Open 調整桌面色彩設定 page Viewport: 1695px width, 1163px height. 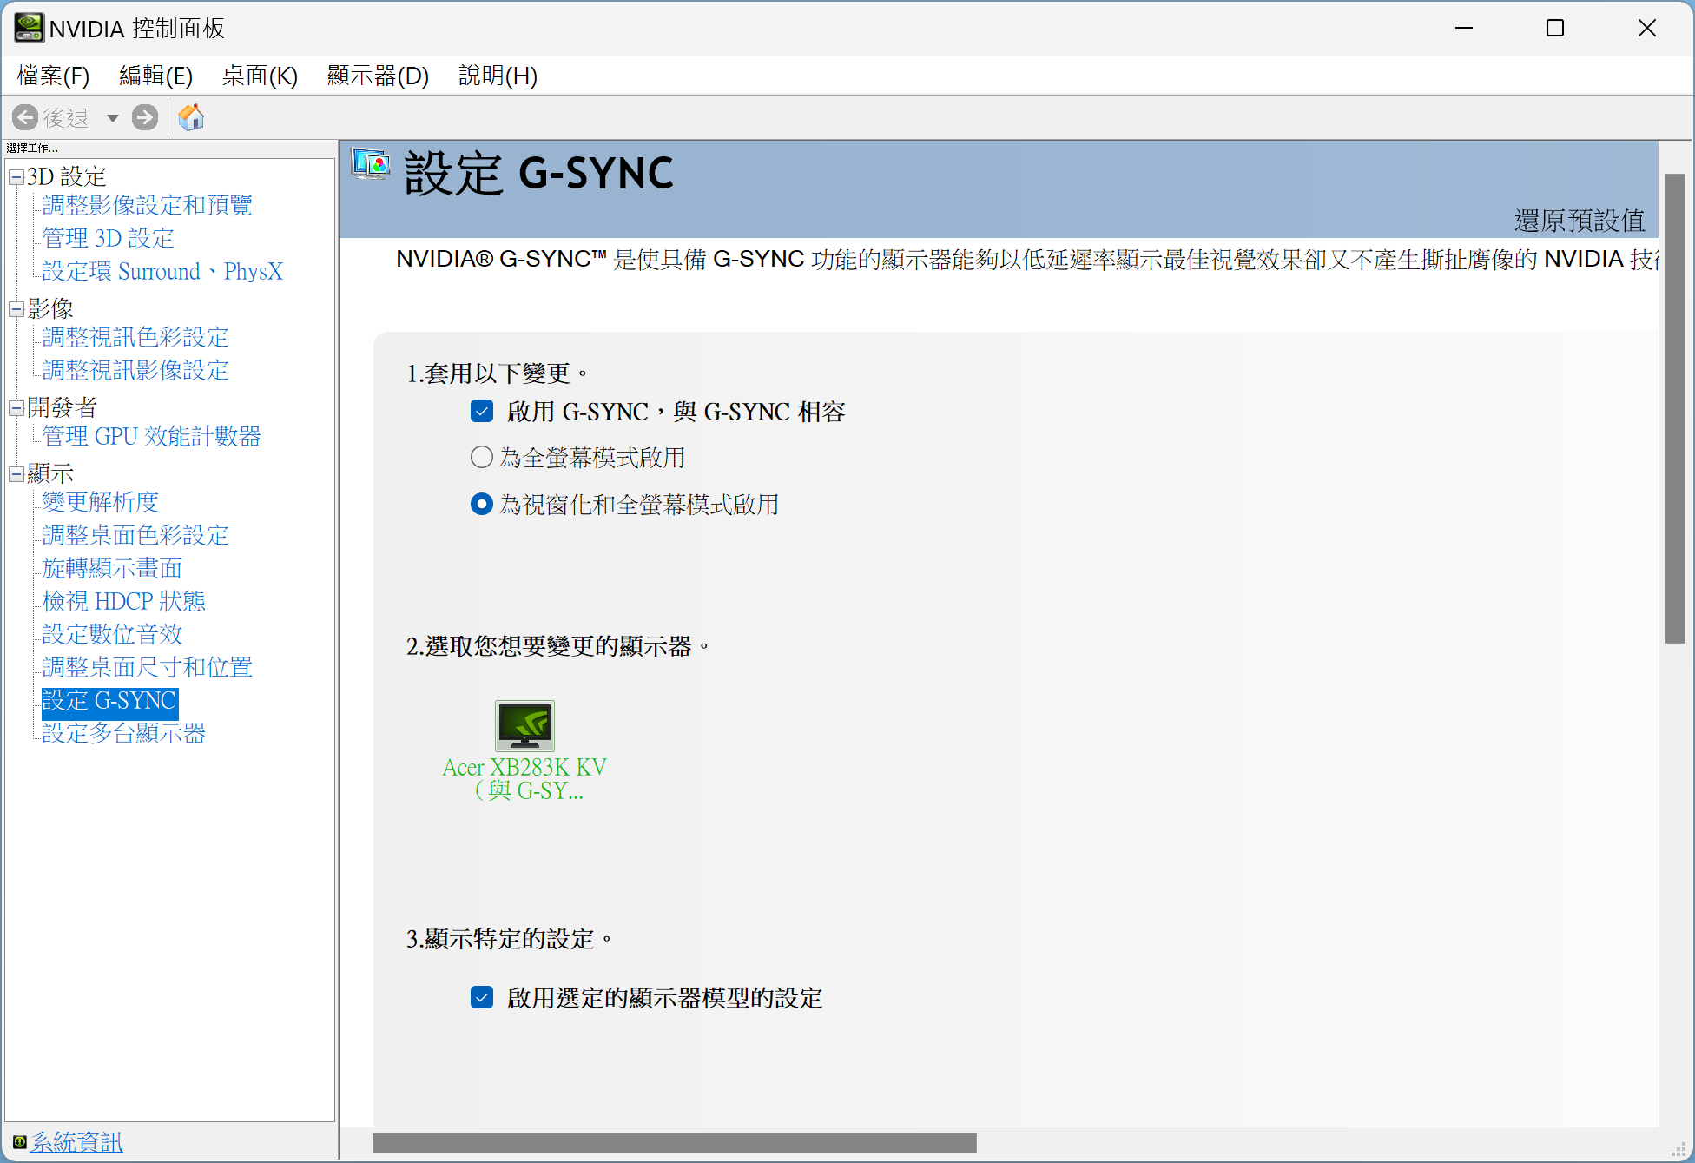[x=135, y=535]
